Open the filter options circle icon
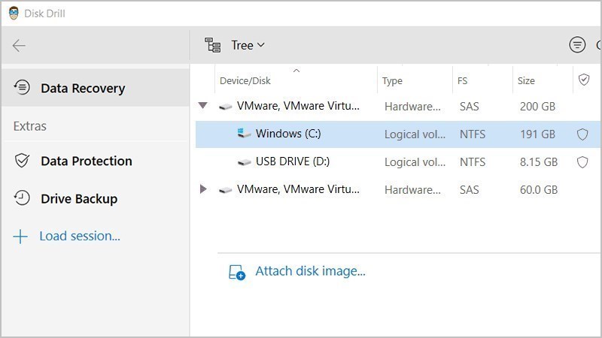602x338 pixels. point(577,45)
